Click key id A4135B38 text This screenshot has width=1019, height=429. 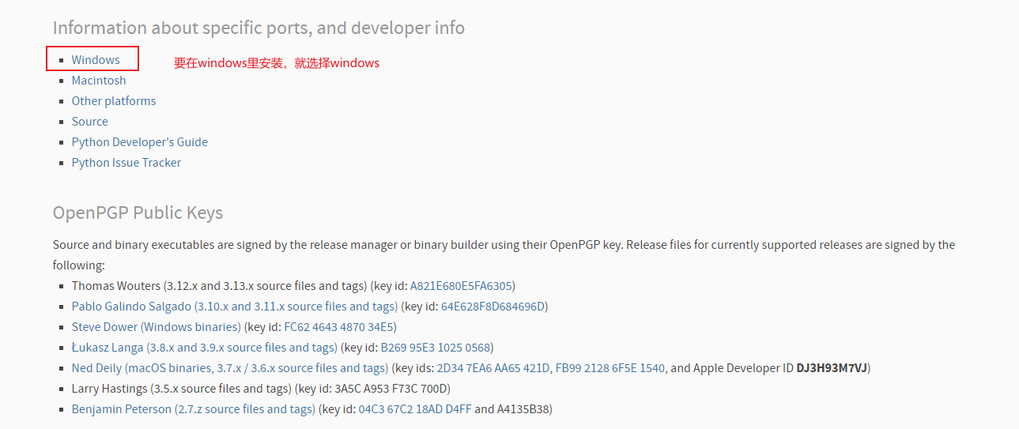523,409
